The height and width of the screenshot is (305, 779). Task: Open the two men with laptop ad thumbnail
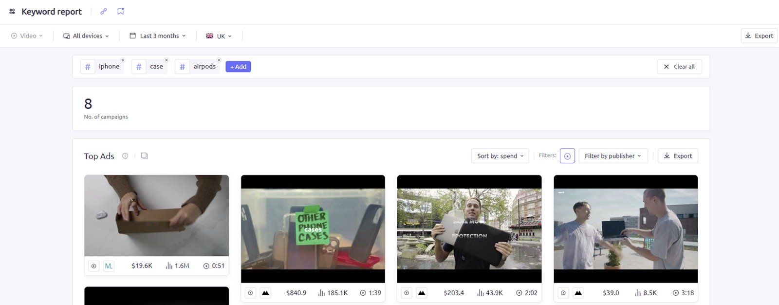[x=626, y=229]
